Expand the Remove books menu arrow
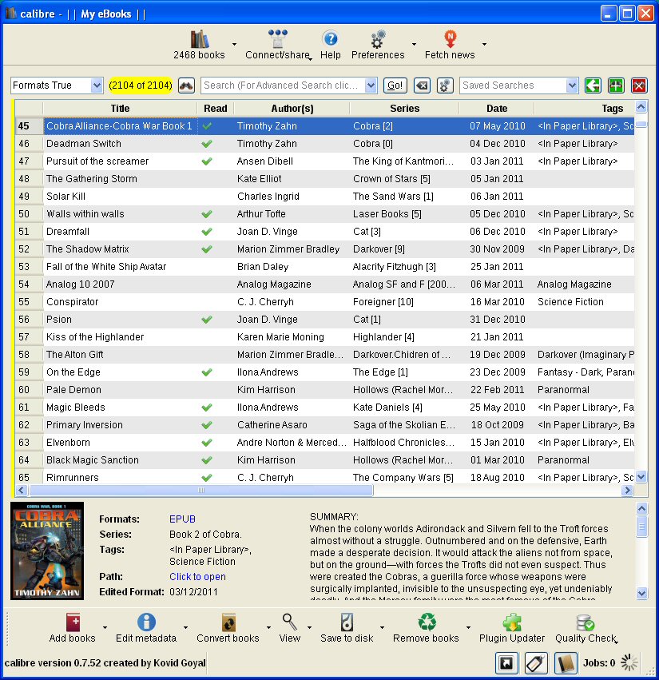Screen dimensions: 659x680 click(x=468, y=627)
